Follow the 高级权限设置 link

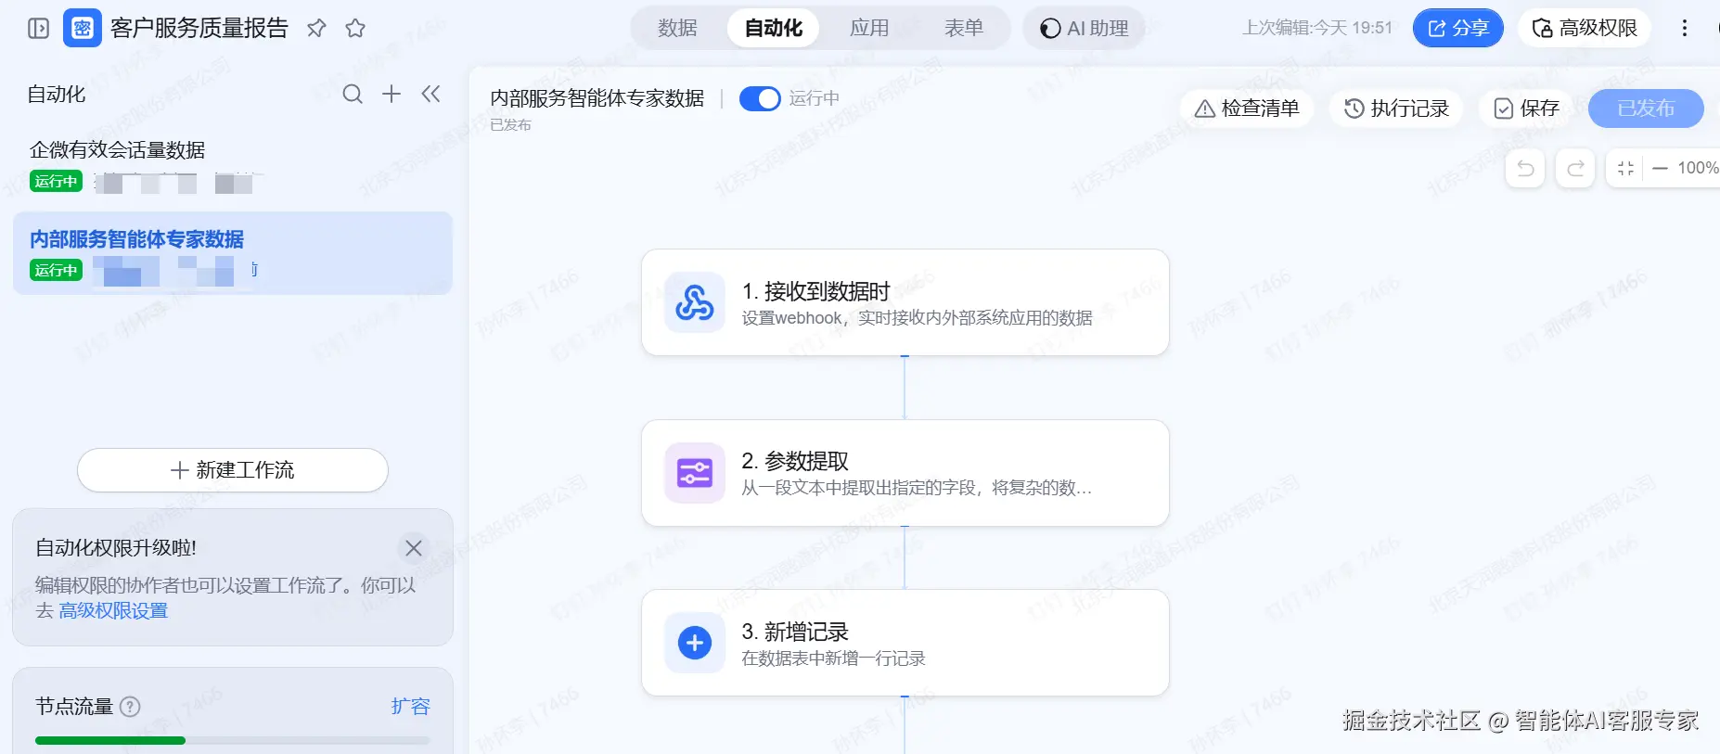click(113, 611)
